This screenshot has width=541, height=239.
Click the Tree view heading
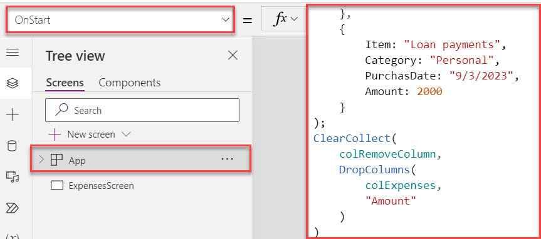[x=75, y=56]
